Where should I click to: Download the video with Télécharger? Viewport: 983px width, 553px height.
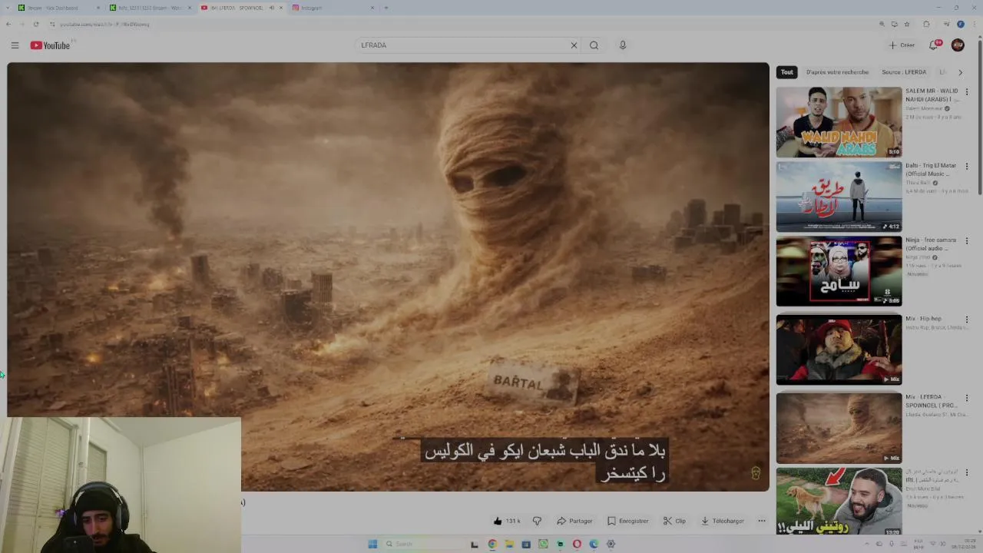coord(723,521)
